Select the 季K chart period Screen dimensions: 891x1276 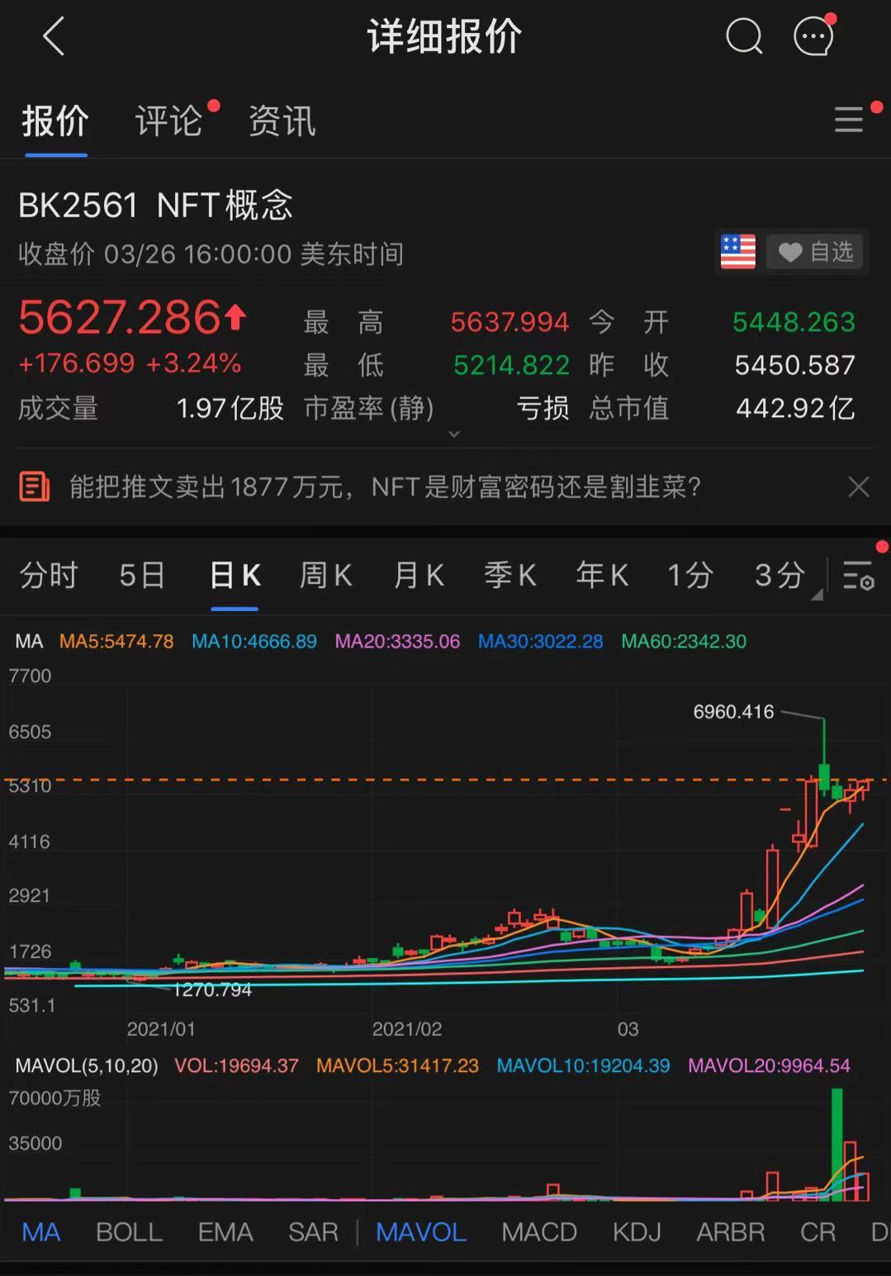[x=510, y=575]
